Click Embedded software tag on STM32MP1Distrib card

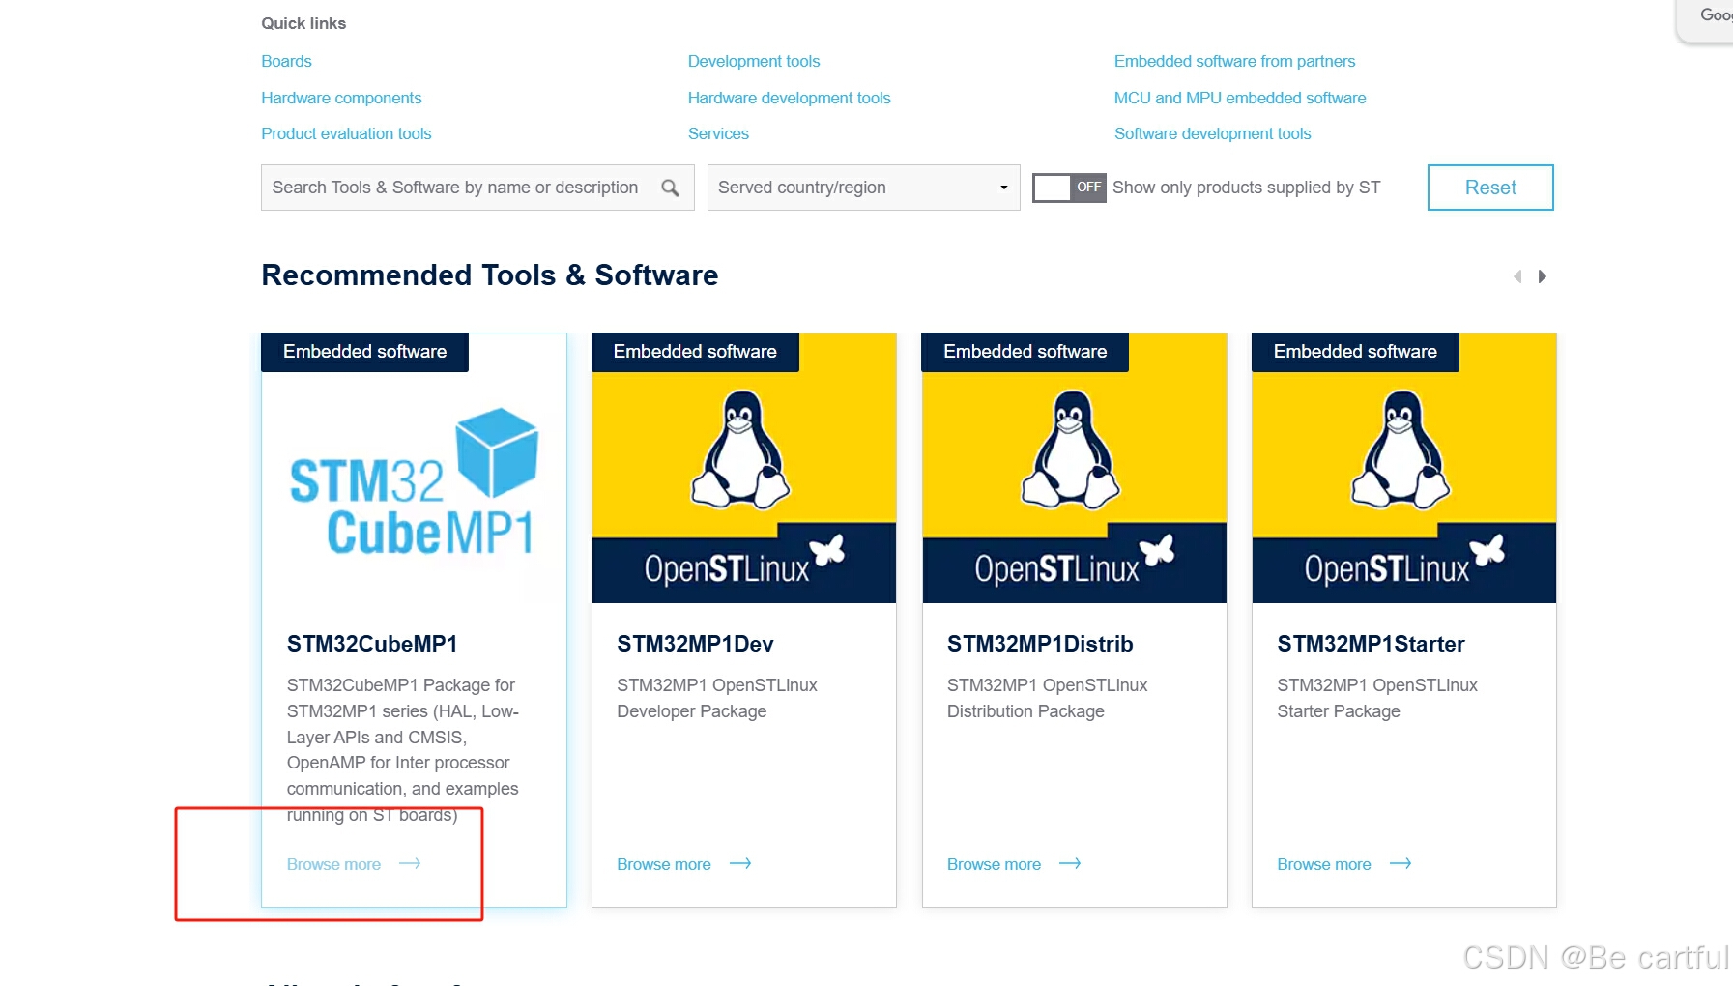1025,352
